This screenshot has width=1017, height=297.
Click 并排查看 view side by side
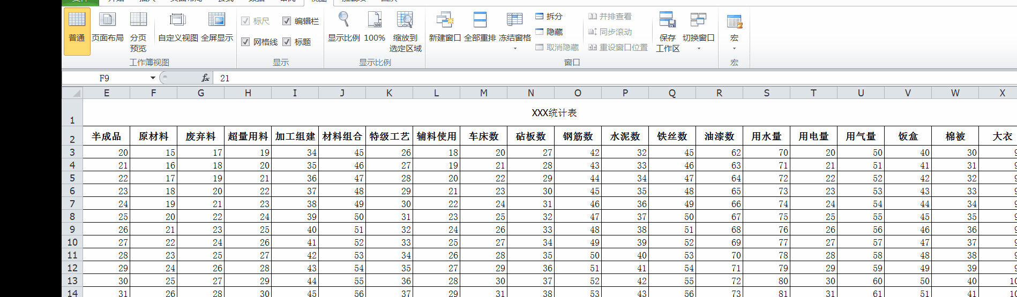coord(610,17)
